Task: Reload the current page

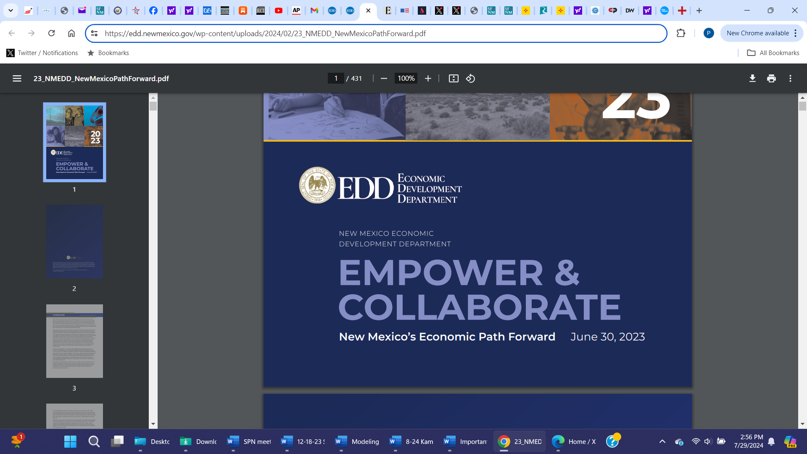Action: coord(51,33)
